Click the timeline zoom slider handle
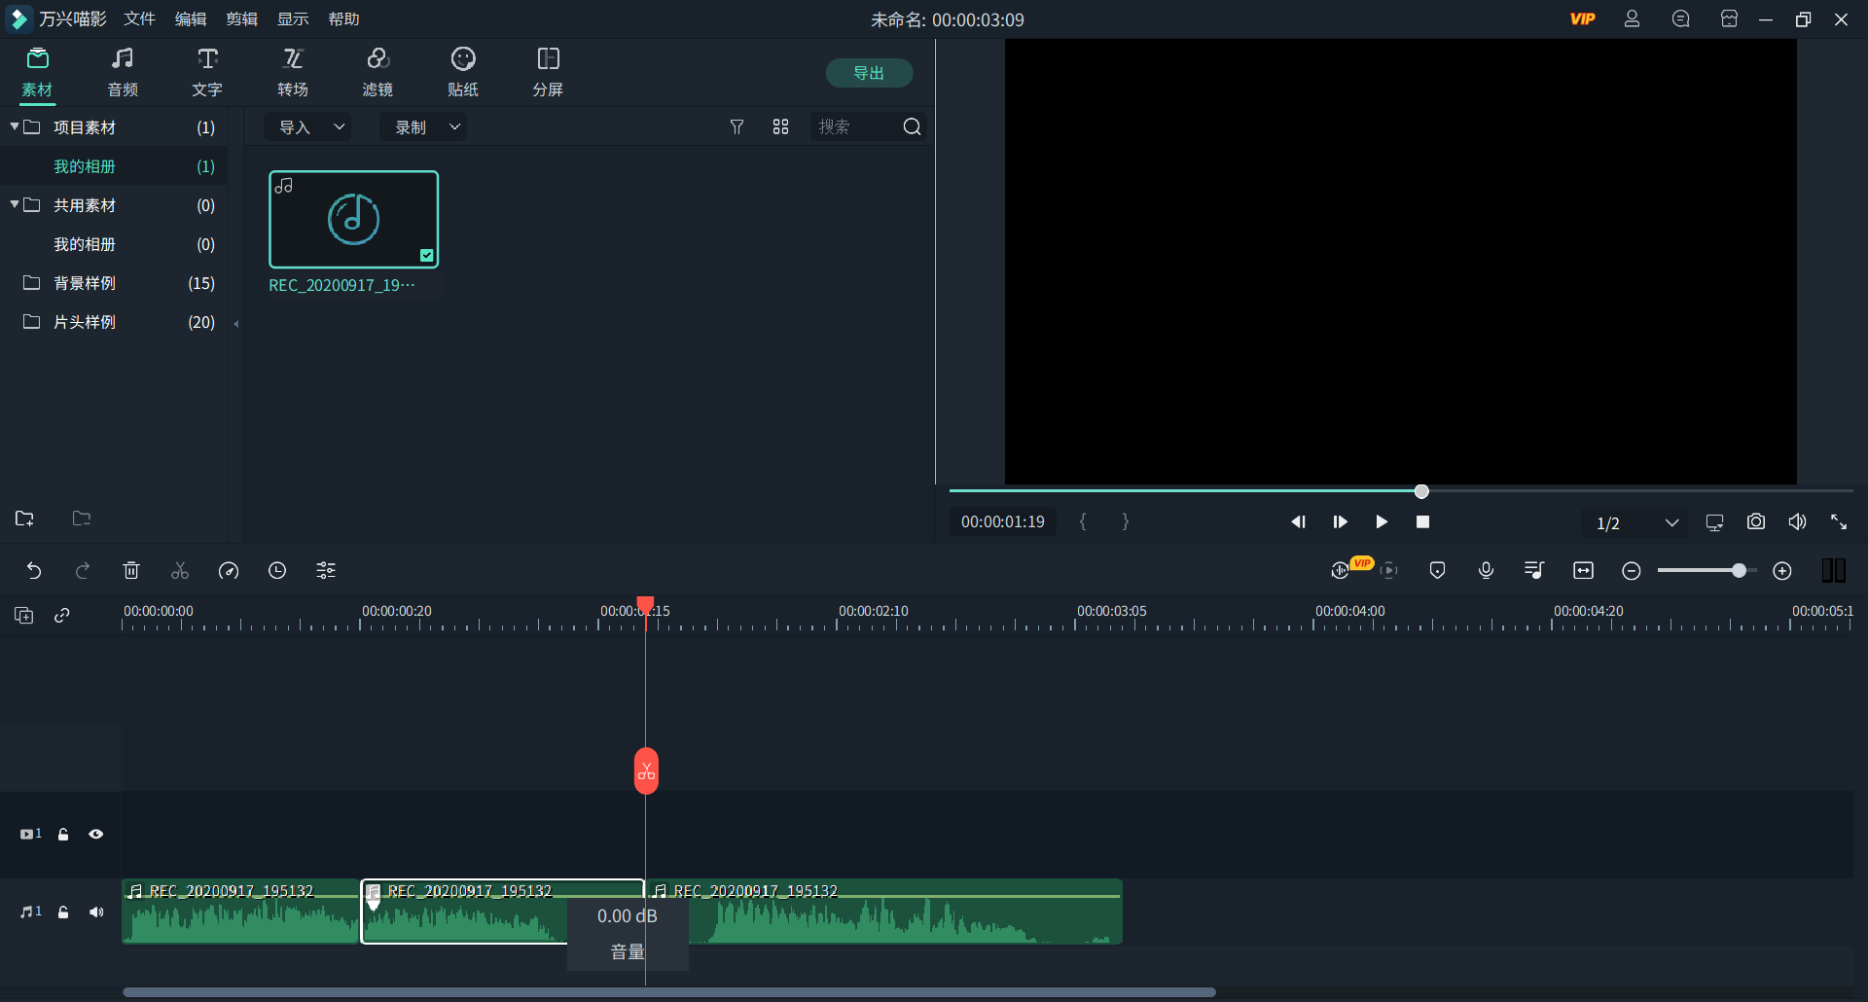The image size is (1868, 1002). [1739, 571]
